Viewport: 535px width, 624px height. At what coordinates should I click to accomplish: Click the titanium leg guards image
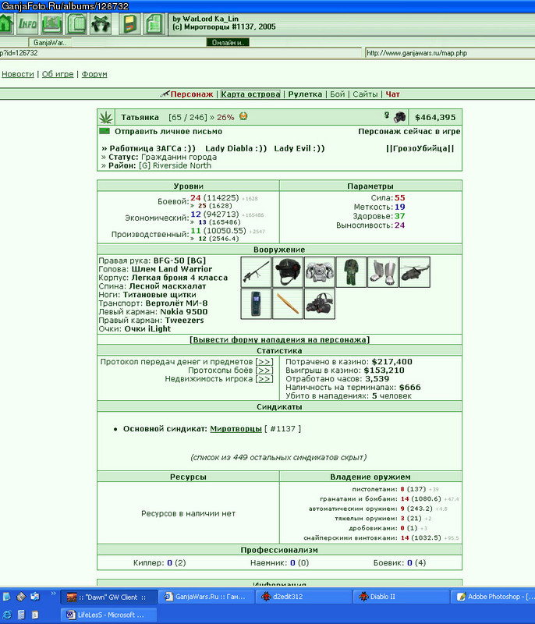point(383,272)
